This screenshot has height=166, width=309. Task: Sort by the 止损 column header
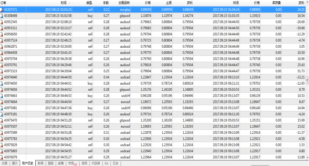[x=169, y=3]
